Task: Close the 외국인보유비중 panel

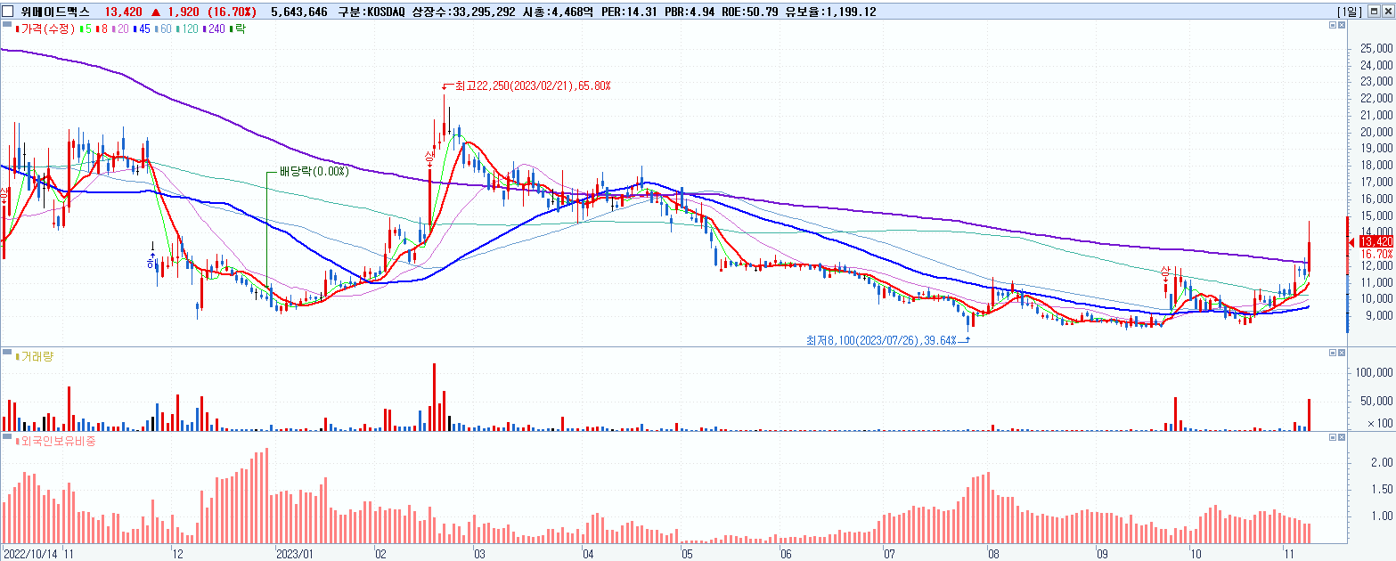Action: tap(1343, 437)
